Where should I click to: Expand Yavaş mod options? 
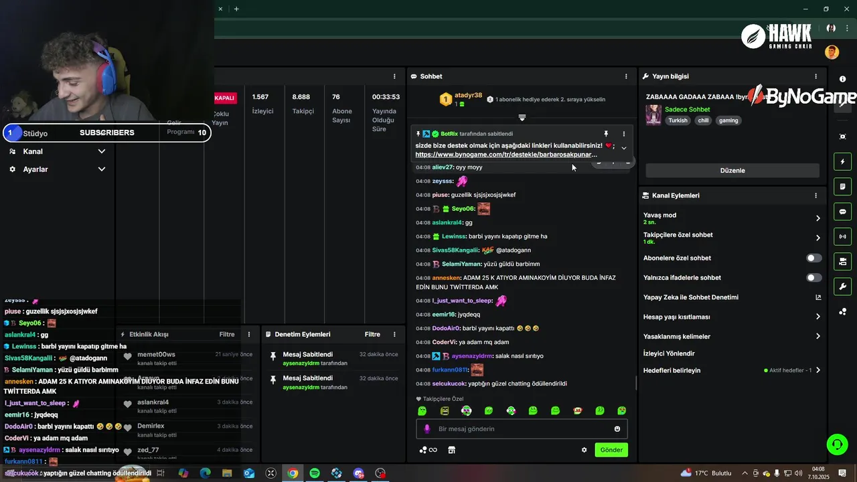(x=817, y=218)
